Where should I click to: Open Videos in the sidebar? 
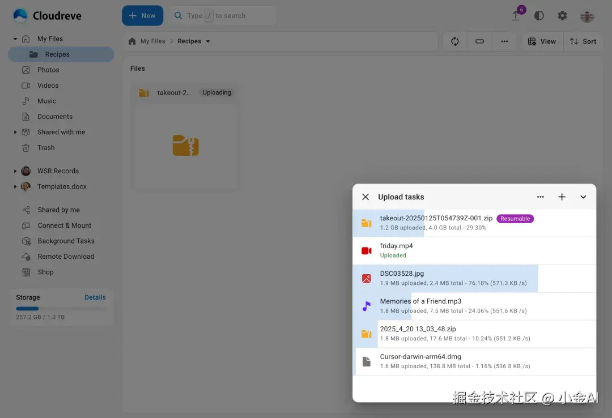[48, 86]
